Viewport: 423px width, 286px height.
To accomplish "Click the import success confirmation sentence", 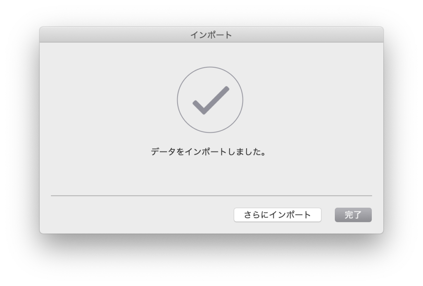I will pyautogui.click(x=208, y=152).
